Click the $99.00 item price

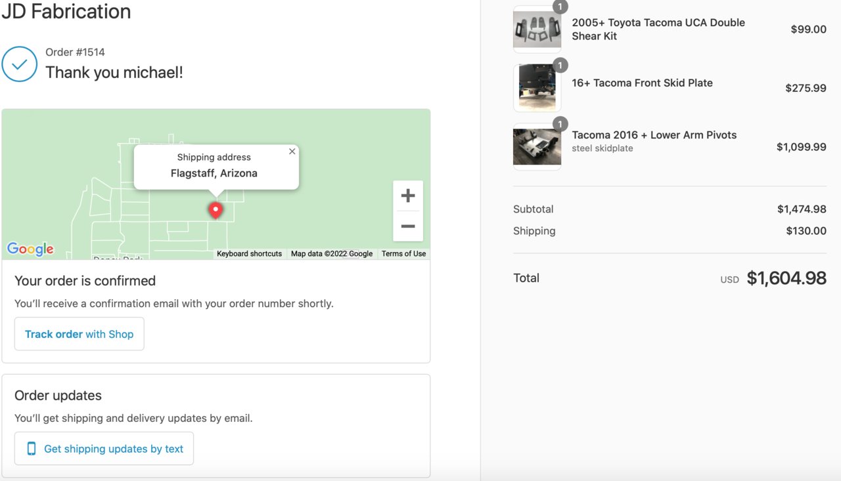click(x=809, y=29)
